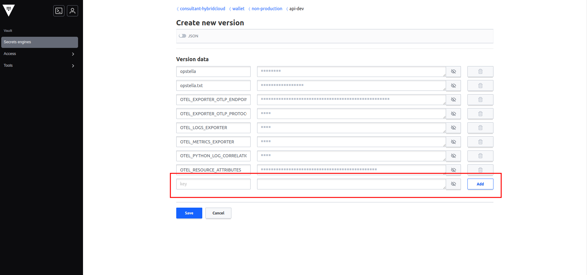Viewport: 587px width, 275px height.
Task: Edit the OTEL_PYTHON_LOG_CORRELATION key field
Action: [x=213, y=156]
